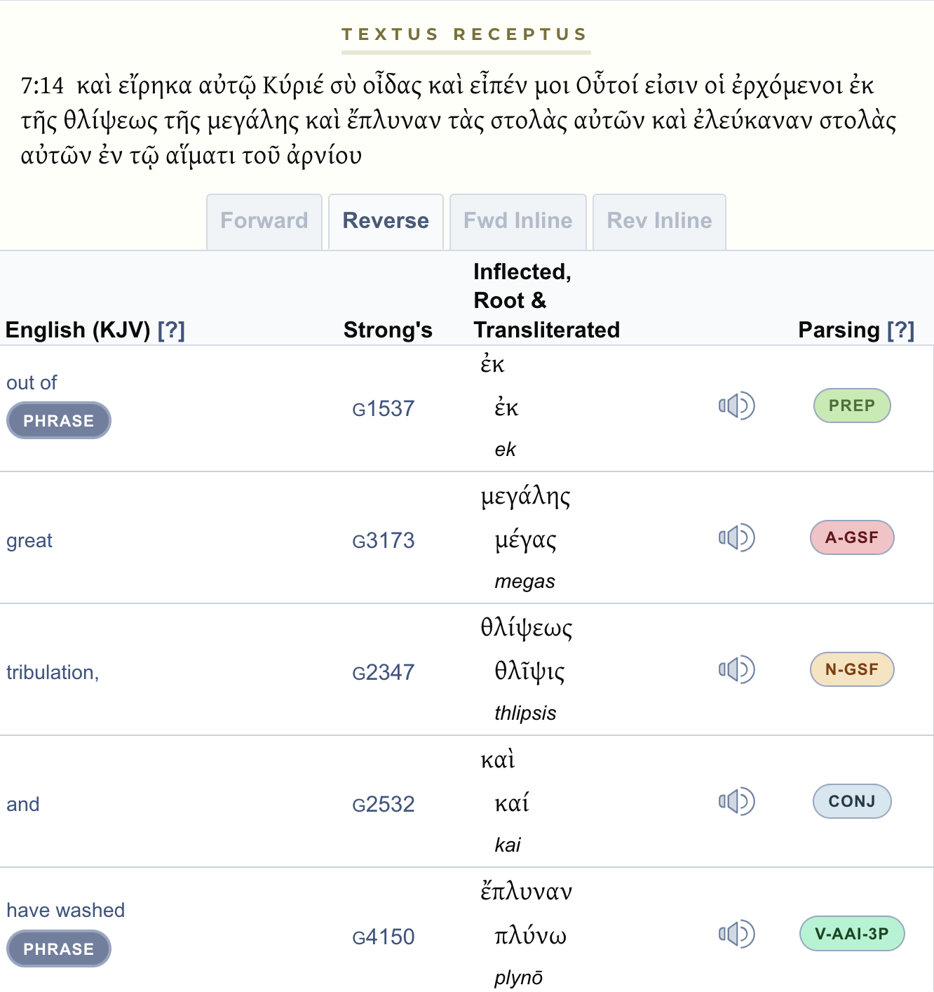Click the PHRASE badge under 'have washed'
This screenshot has width=934, height=992.
[59, 949]
